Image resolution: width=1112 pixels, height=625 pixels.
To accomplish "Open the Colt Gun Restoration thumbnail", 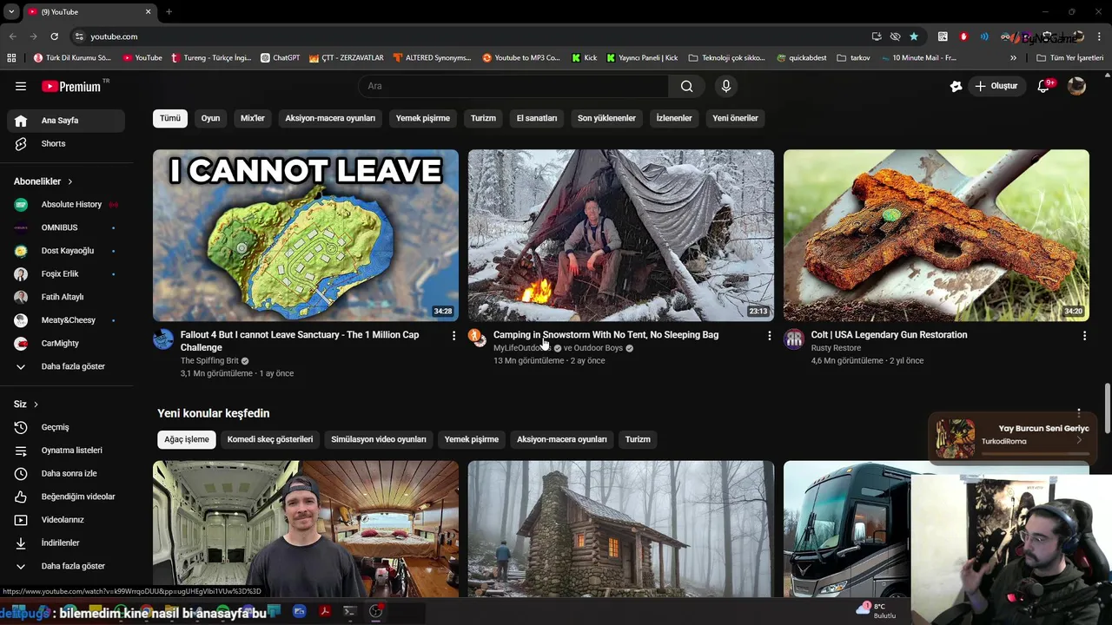I will coord(937,235).
